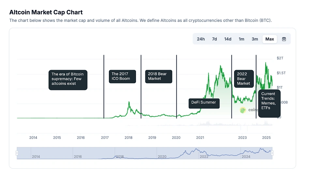Click the right navigator range handle
Screen dimensions: 313x176
click(273, 153)
